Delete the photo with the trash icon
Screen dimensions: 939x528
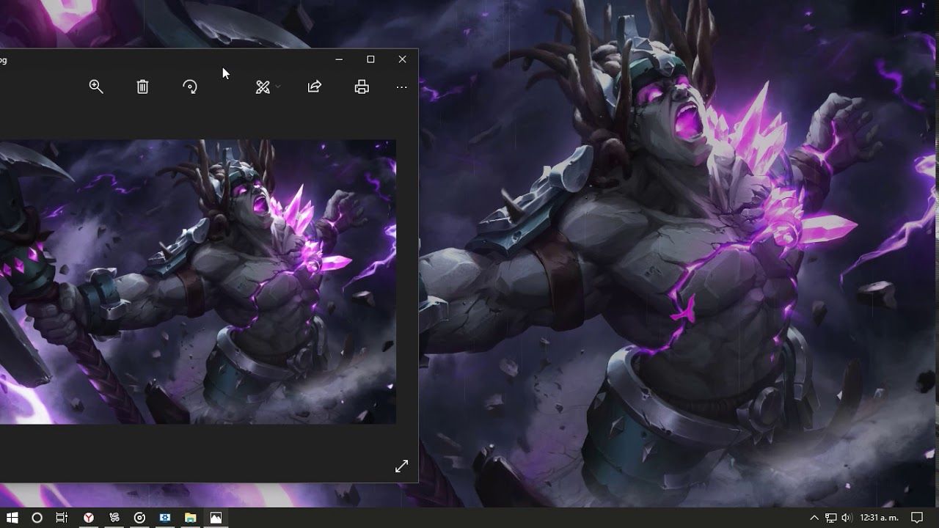(142, 87)
